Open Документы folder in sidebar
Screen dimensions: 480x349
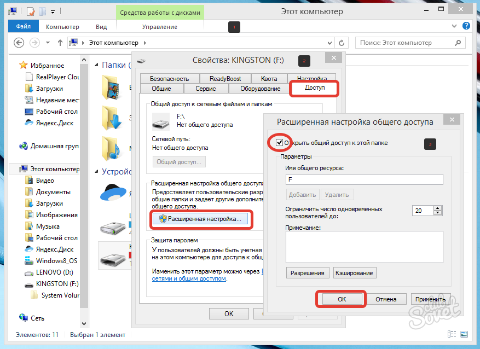48,192
